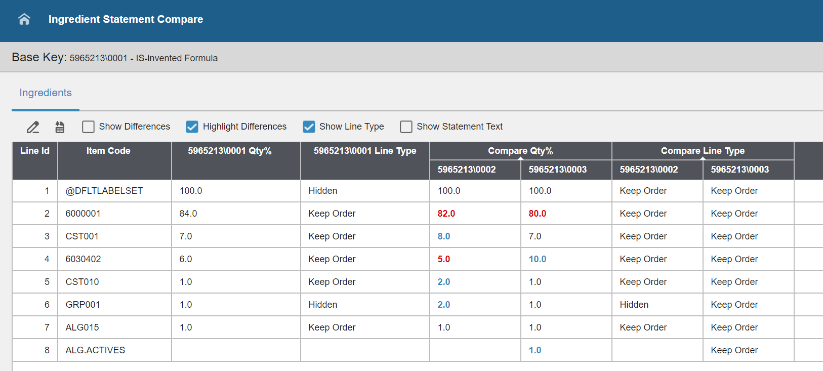Check the Show Statement Text box
Image resolution: width=823 pixels, height=371 pixels.
point(406,127)
